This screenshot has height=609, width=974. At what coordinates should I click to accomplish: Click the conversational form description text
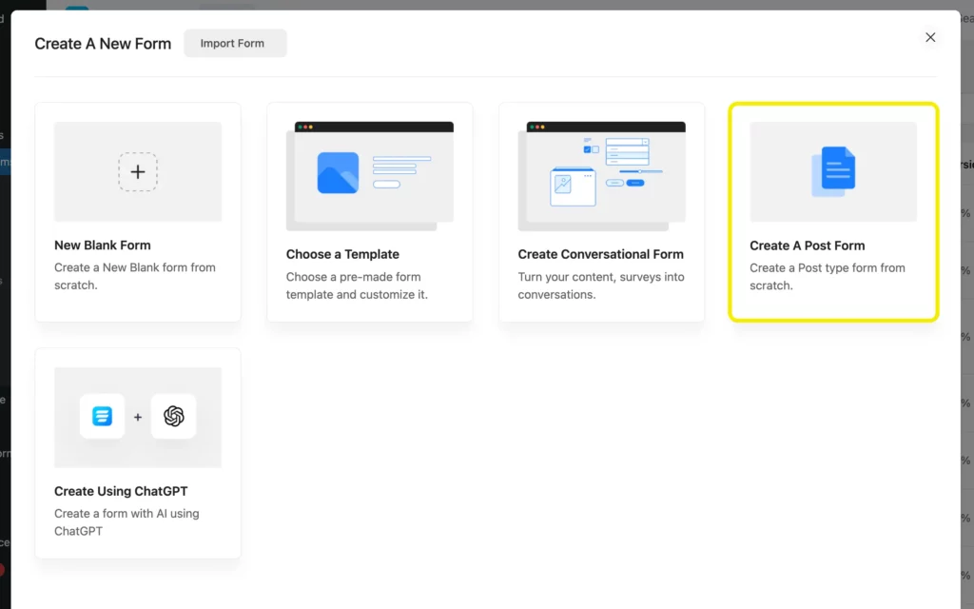tap(599, 285)
